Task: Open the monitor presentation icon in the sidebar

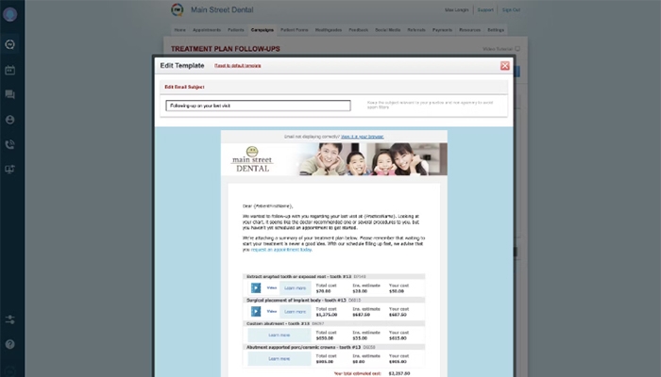Action: 9,169
